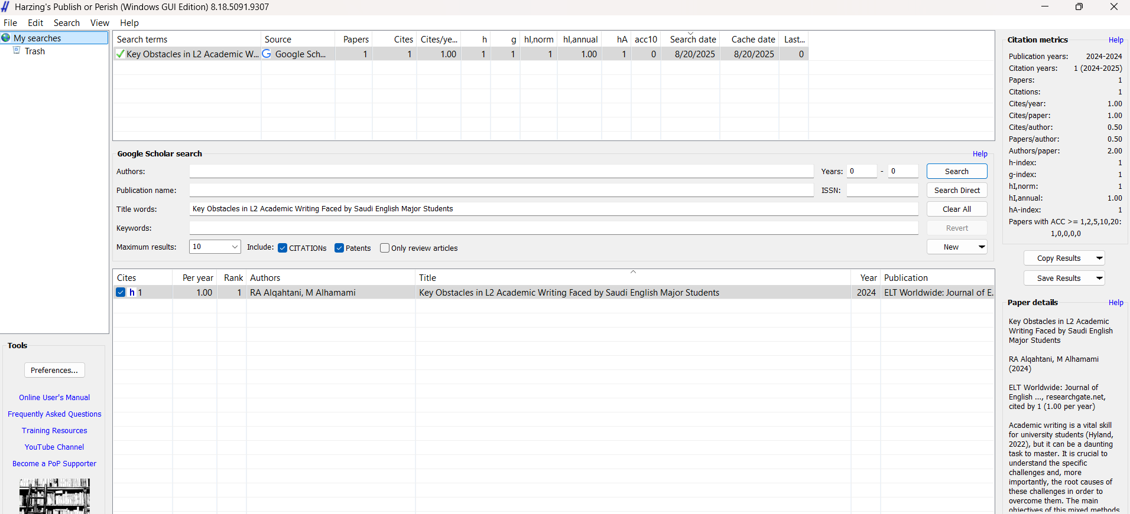The image size is (1130, 514).
Task: Sort results by the Title column header
Action: point(633,277)
